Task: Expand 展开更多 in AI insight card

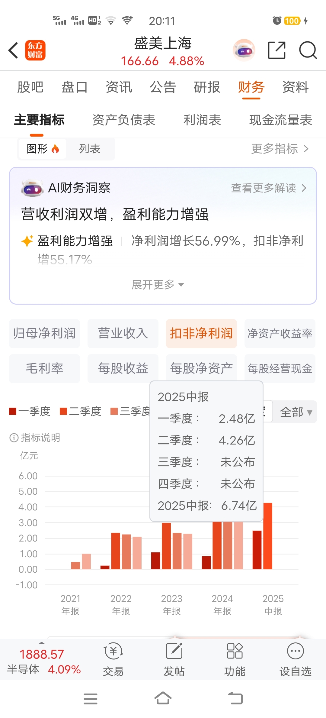Action: pos(158,284)
